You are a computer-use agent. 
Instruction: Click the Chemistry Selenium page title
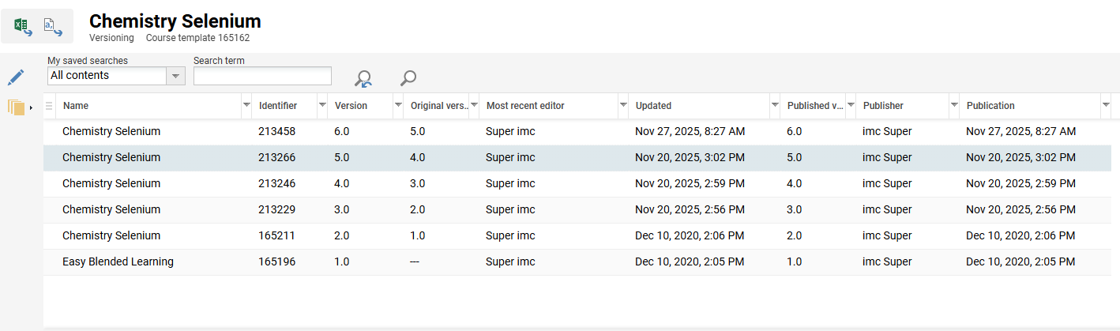click(175, 21)
